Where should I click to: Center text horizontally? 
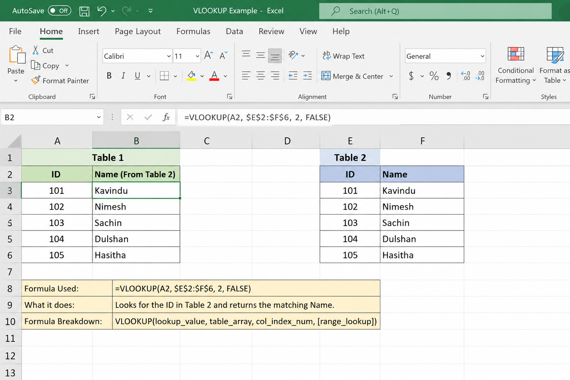pos(261,76)
